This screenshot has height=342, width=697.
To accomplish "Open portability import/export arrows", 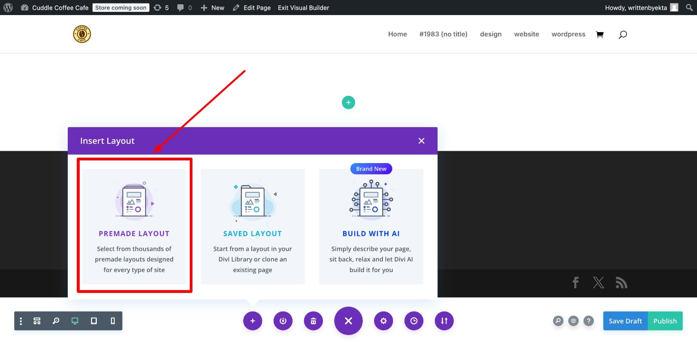I will click(444, 321).
